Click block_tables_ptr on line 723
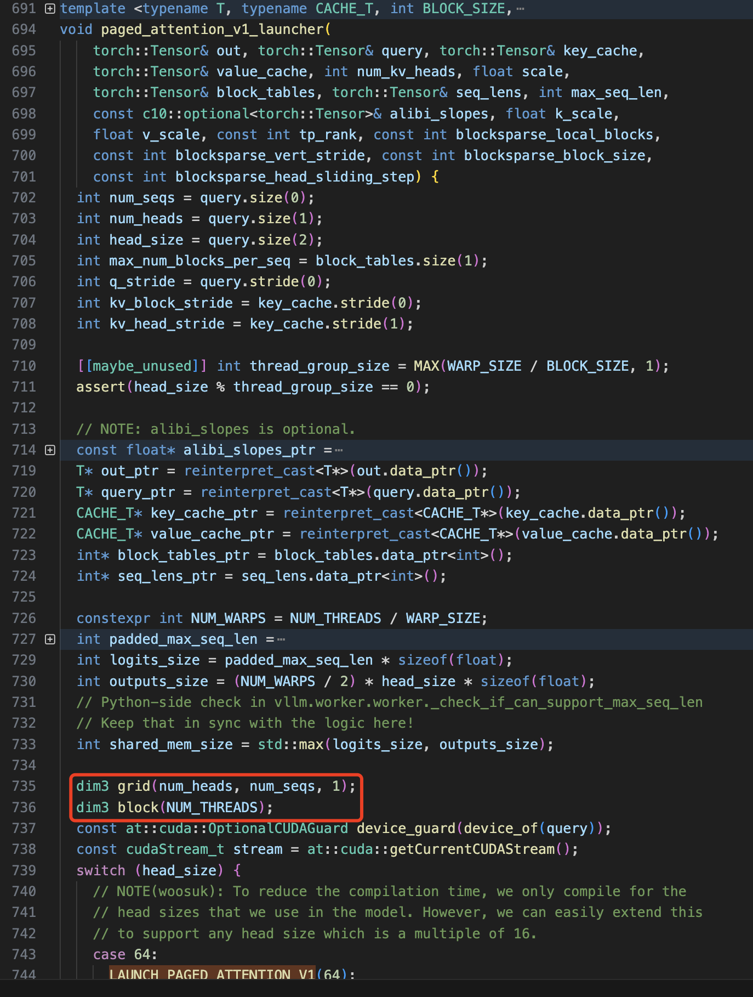 [x=183, y=555]
